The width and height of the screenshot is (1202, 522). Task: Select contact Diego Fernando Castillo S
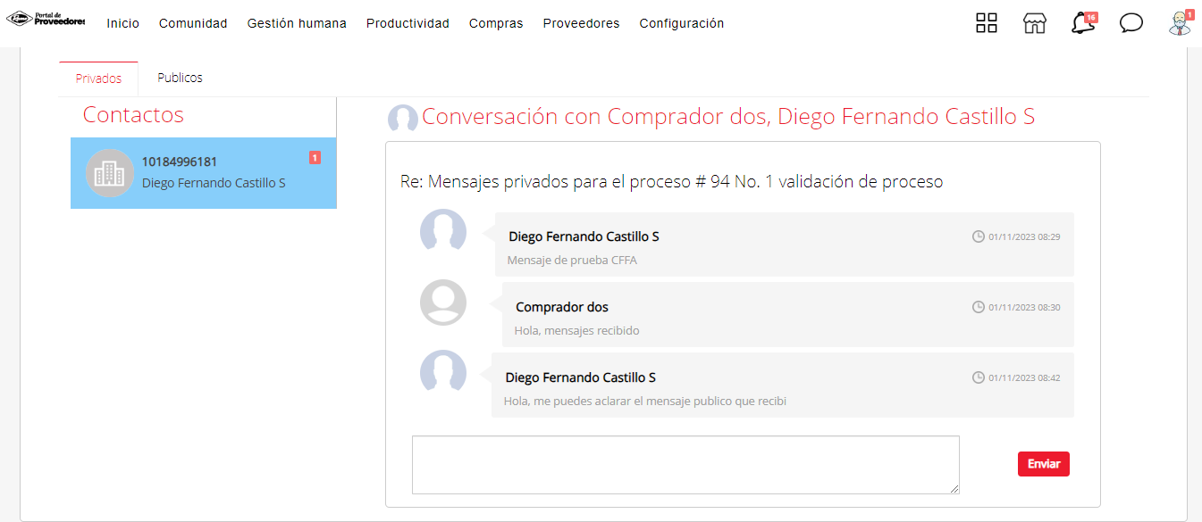pyautogui.click(x=214, y=183)
